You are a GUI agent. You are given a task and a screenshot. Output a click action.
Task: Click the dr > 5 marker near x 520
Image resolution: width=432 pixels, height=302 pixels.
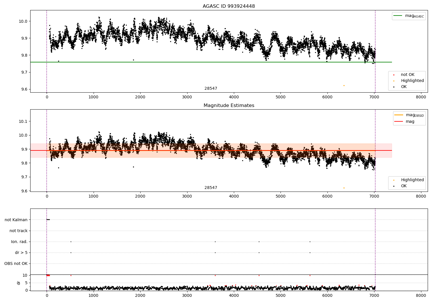pyautogui.click(x=71, y=253)
